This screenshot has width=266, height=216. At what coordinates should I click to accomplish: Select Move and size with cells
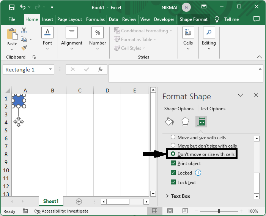click(x=173, y=137)
